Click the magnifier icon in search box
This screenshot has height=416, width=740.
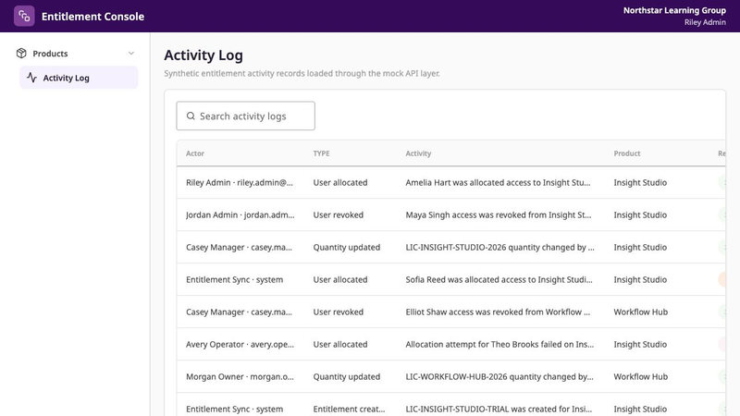point(191,116)
